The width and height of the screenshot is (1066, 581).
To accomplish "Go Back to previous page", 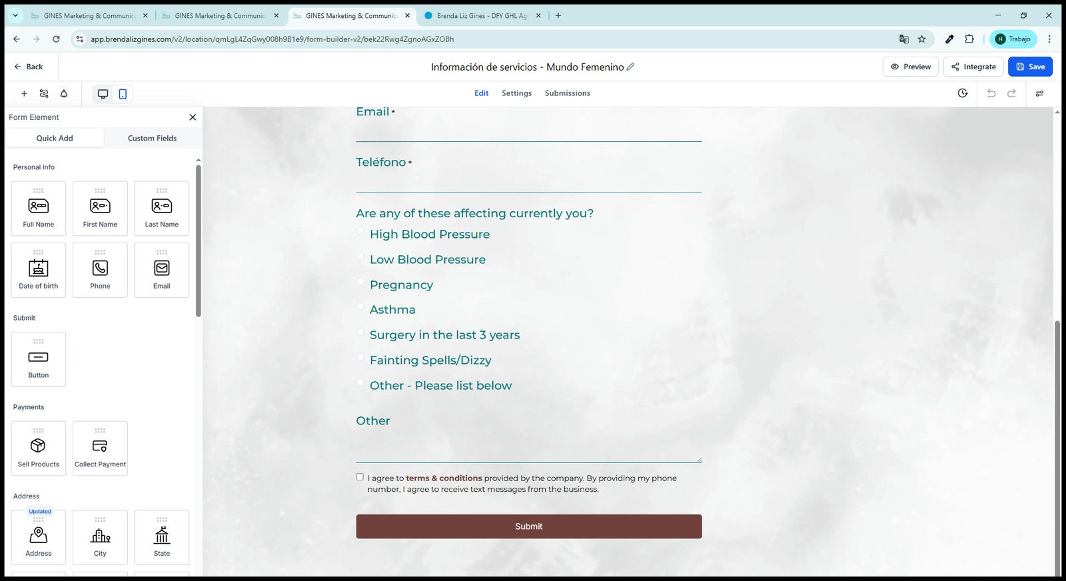I will [29, 67].
